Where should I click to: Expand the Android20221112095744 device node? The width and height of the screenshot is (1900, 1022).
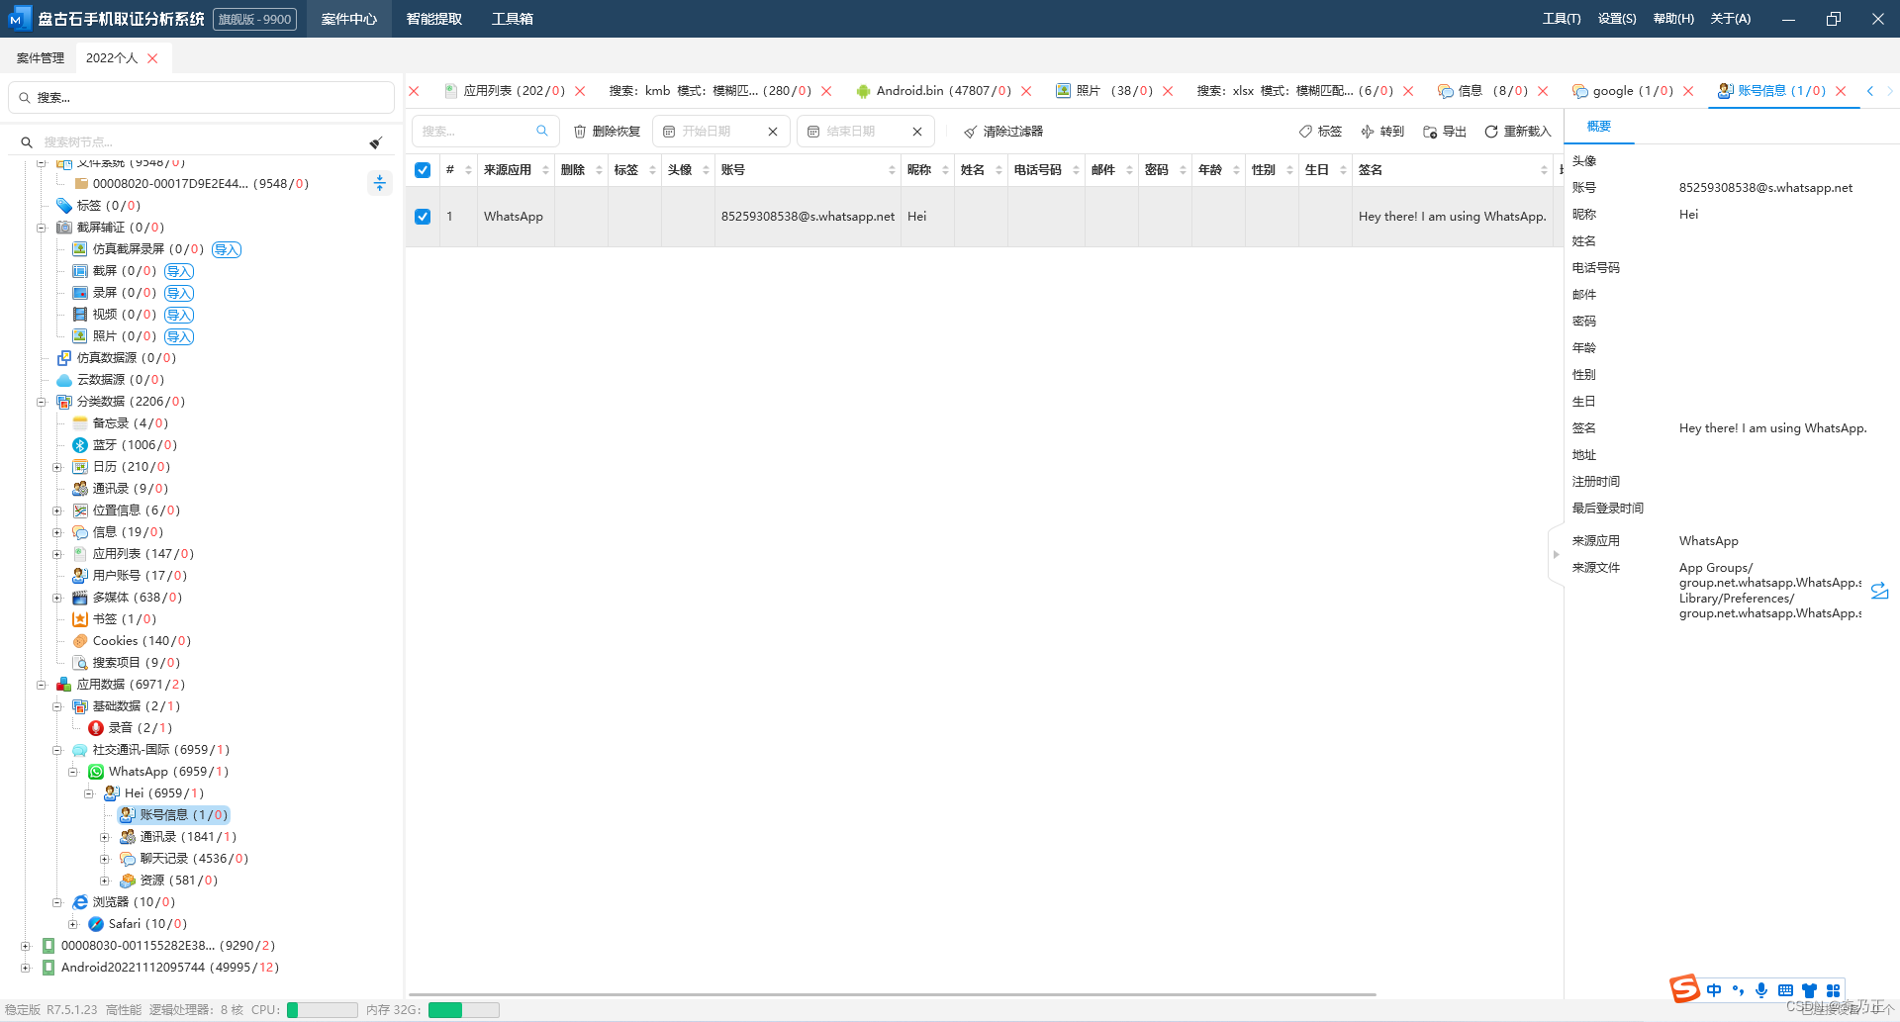click(x=26, y=968)
